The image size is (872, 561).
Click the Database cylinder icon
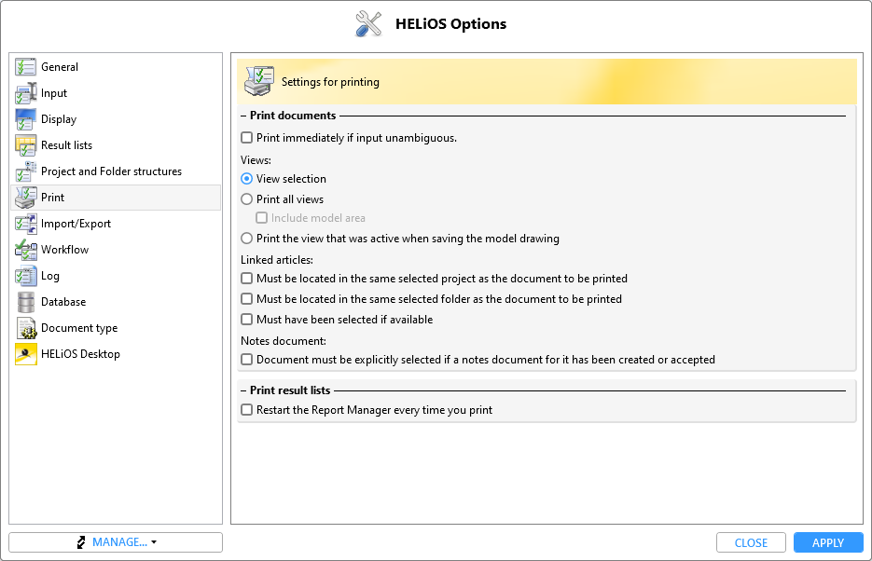tap(25, 302)
